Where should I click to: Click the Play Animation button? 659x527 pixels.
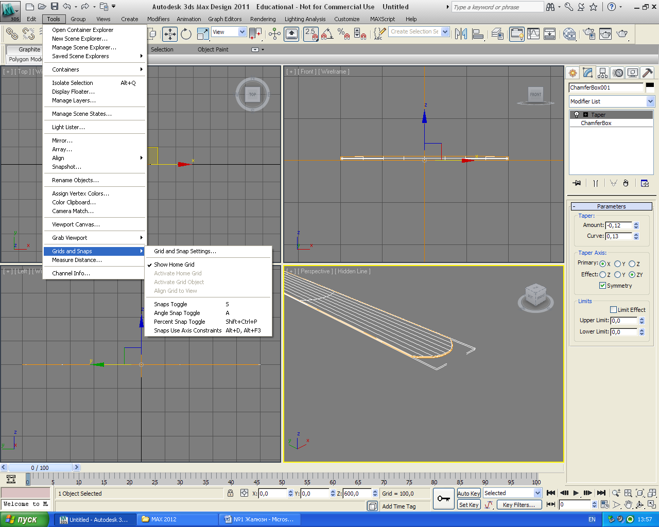[576, 493]
